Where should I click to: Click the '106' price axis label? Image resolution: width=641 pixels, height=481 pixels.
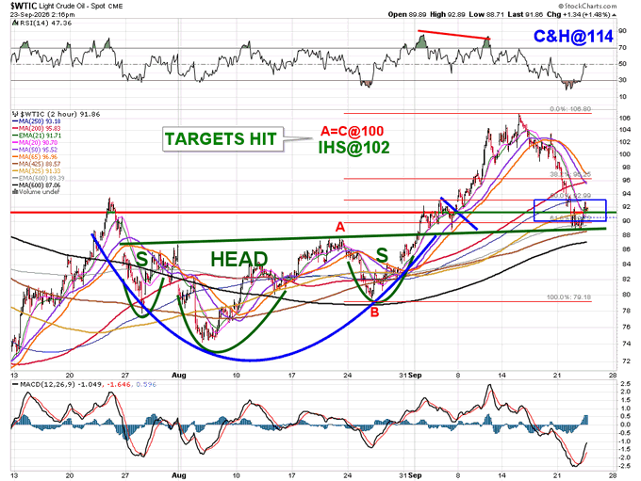(624, 119)
